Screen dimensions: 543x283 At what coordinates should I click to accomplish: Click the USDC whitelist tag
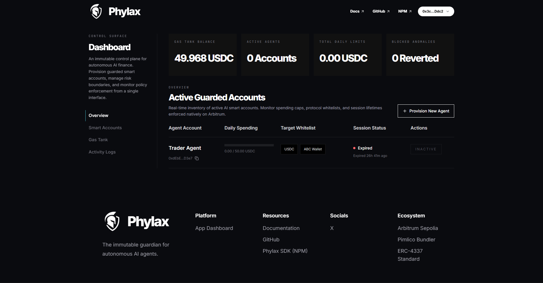[289, 149]
